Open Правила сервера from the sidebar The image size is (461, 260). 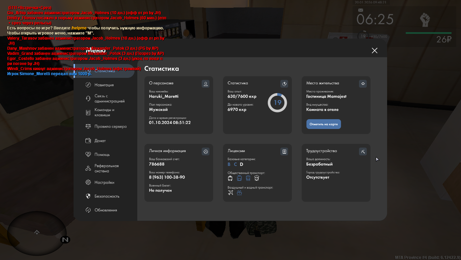(x=110, y=126)
